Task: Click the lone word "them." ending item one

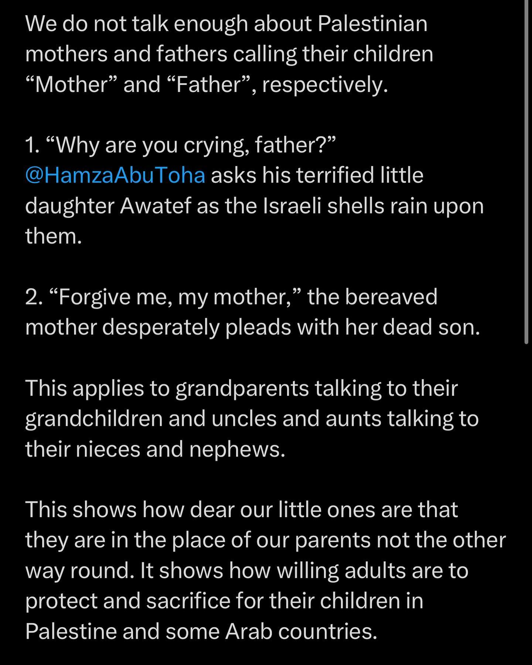Action: 54,236
